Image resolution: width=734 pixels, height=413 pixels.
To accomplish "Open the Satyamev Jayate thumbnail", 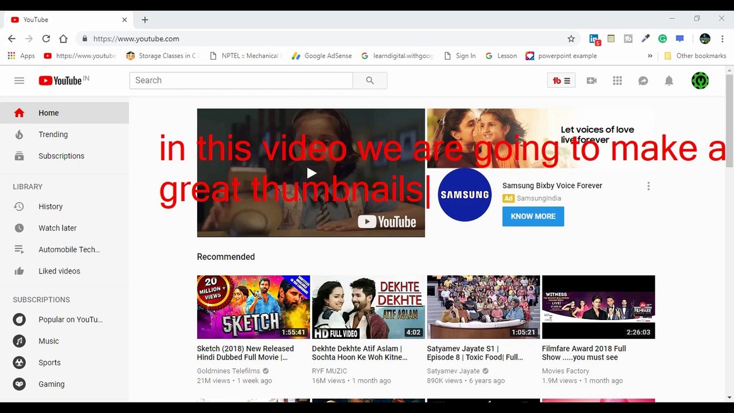I will [x=483, y=307].
